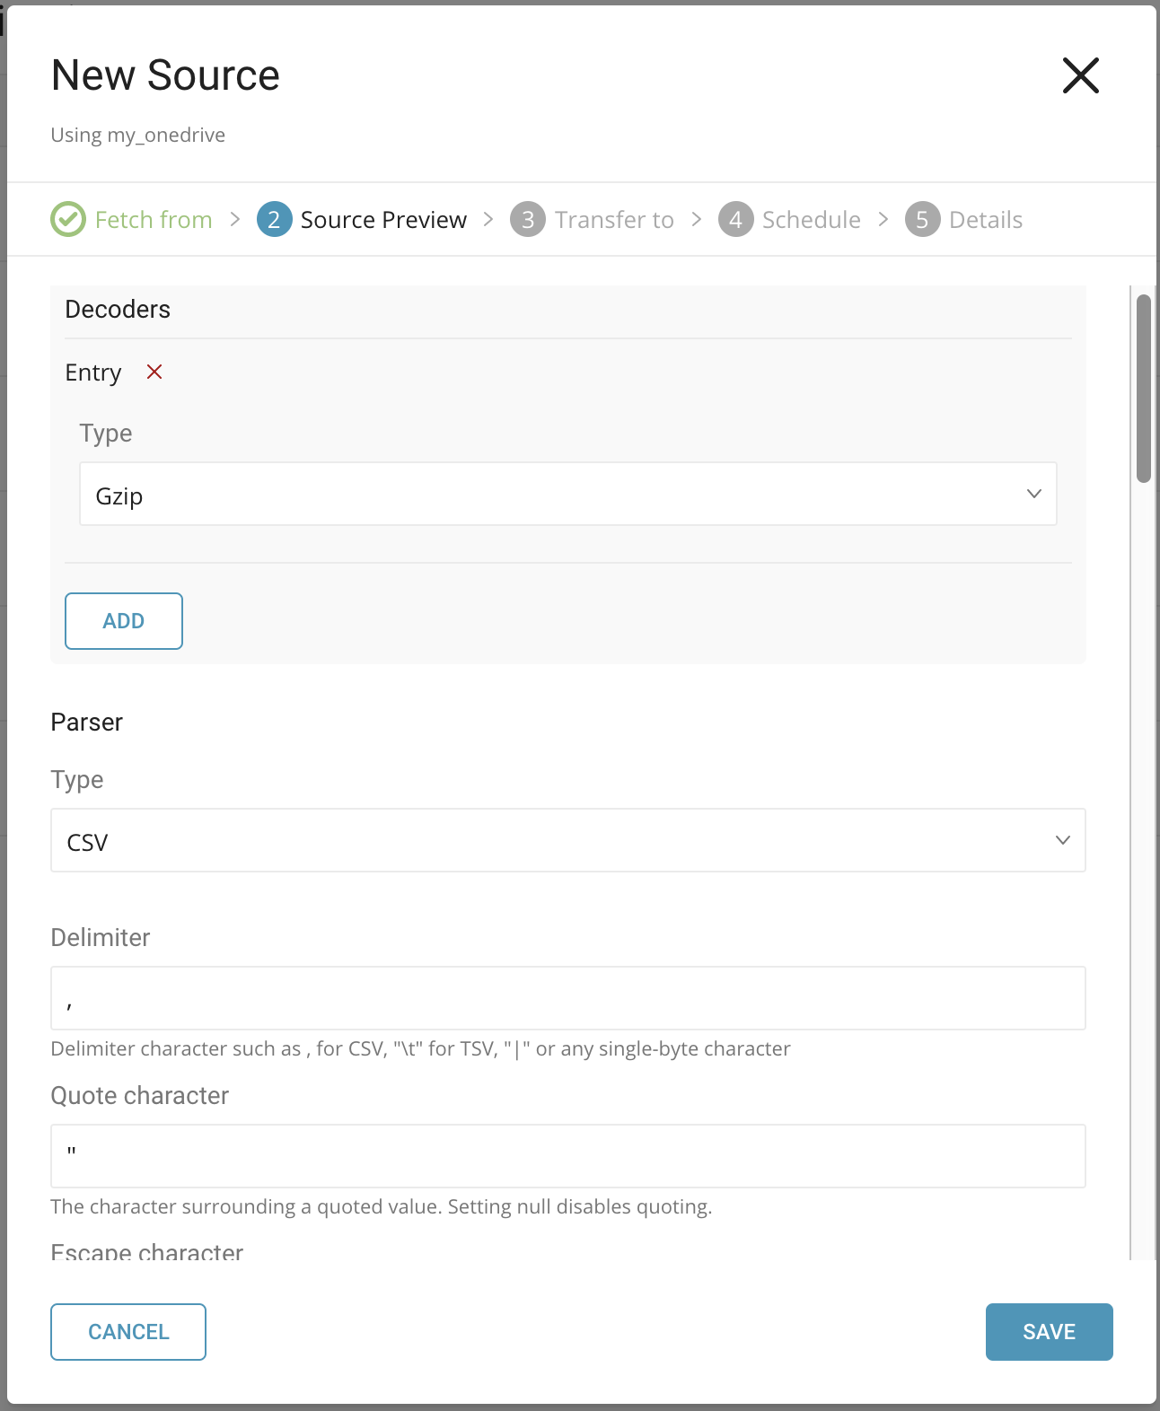Click step 2 Source Preview circle
1160x1411 pixels.
coord(274,219)
